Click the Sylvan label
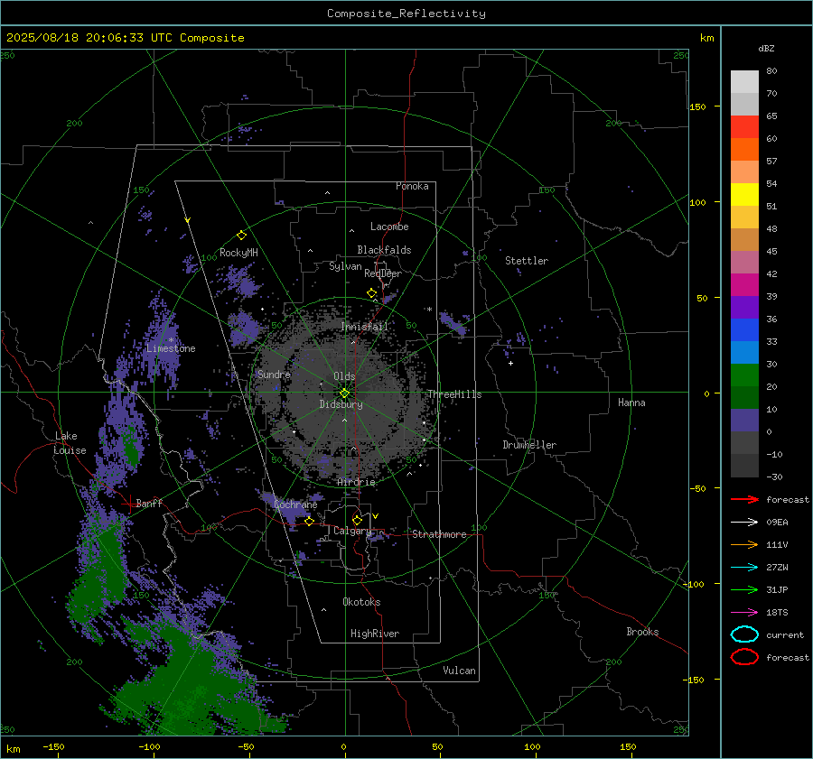This screenshot has width=813, height=759. pos(345,266)
